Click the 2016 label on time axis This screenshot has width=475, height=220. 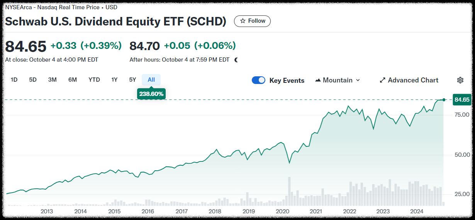click(x=148, y=211)
